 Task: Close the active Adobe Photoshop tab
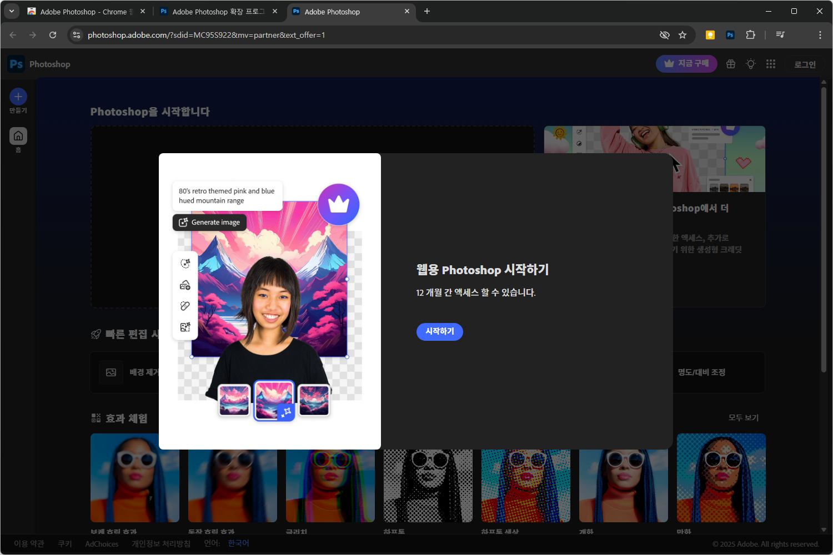coord(407,11)
